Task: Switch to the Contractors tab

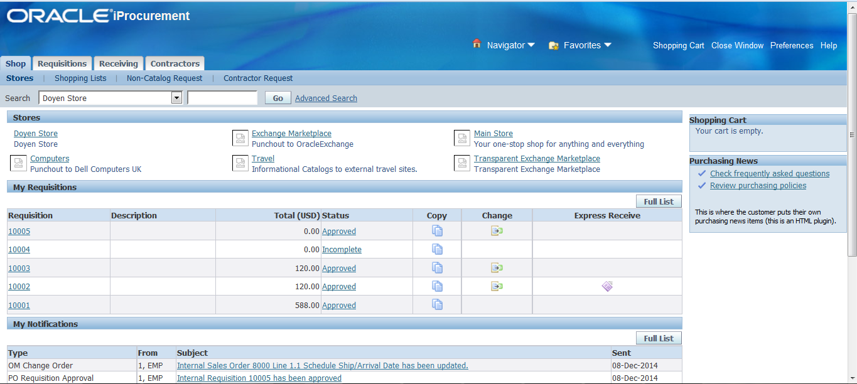Action: point(175,63)
